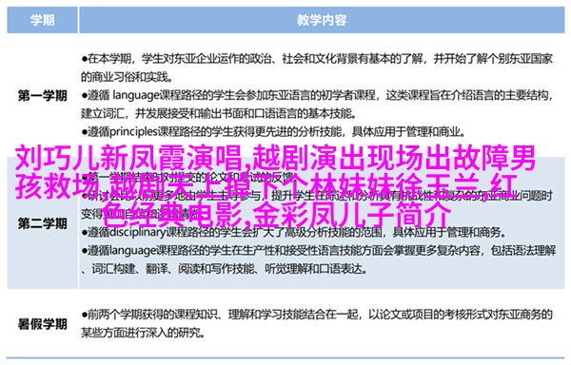Click the line starting 建立词汇，并发展接受
The image size is (571, 365).
[x=218, y=113]
